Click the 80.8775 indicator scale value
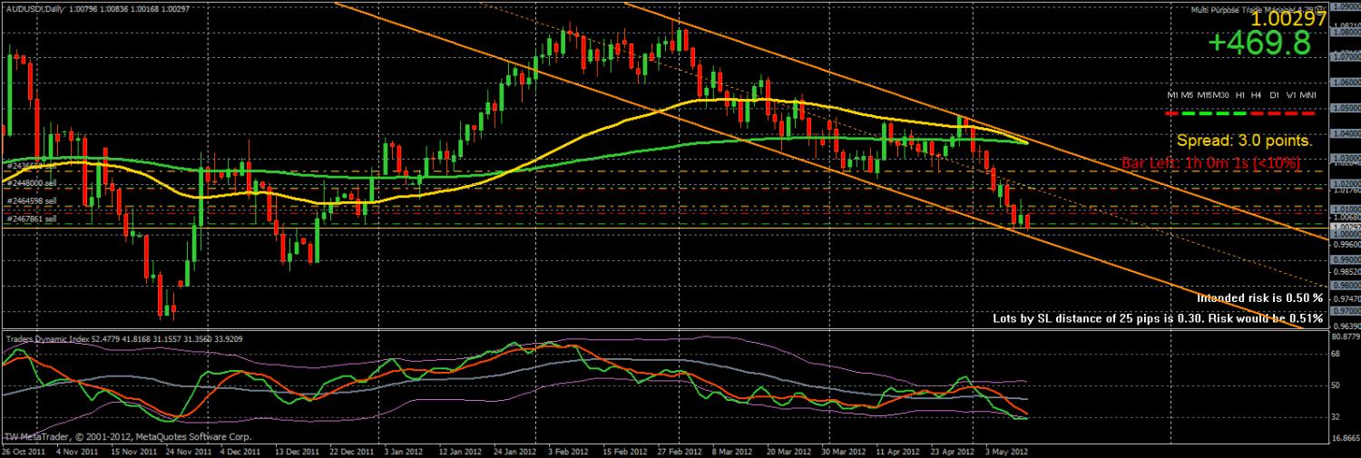Image resolution: width=1361 pixels, height=458 pixels. coord(1345,336)
